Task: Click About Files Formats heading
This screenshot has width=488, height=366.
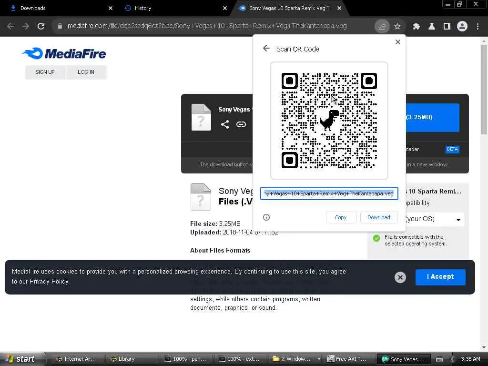Action: (220, 251)
